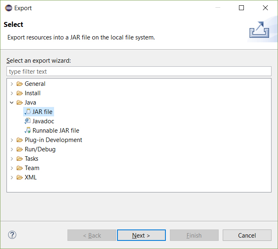Click the Team folder icon
This screenshot has height=249, width=278.
[20, 168]
